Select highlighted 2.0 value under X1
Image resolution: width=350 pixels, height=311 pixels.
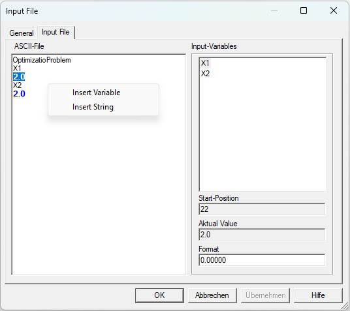(x=19, y=77)
